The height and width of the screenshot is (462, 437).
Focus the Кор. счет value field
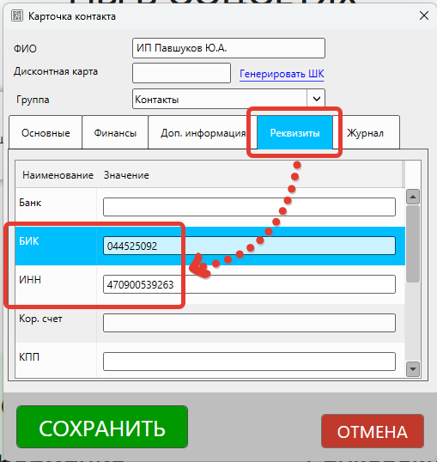[x=249, y=323]
